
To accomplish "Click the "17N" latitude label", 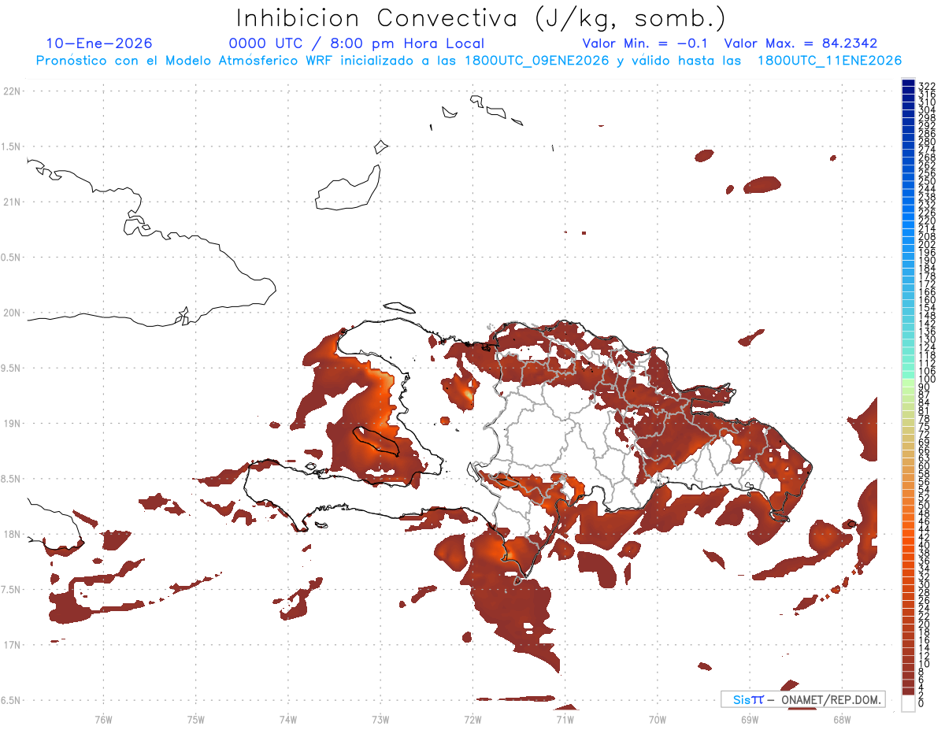I will tap(11, 644).
